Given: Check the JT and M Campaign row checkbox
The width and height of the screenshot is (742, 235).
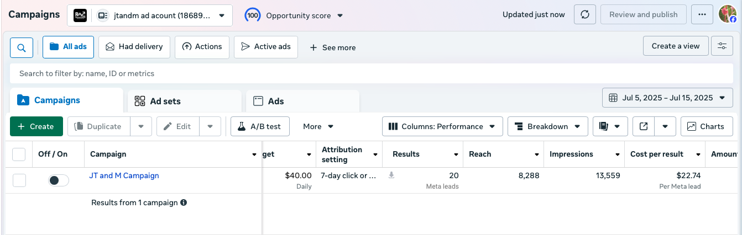Looking at the screenshot, I should [x=19, y=180].
